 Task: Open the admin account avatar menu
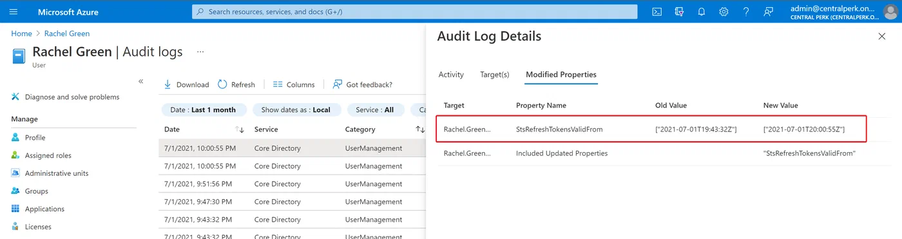[x=890, y=12]
